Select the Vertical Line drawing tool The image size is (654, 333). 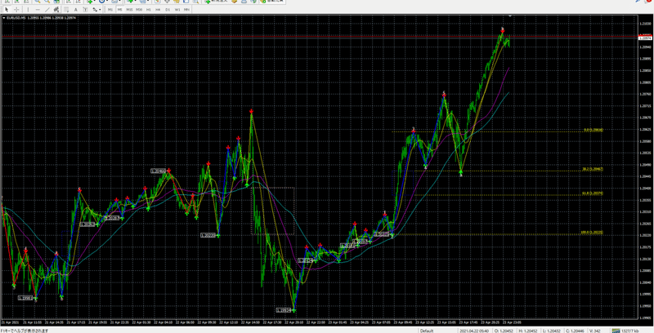[28, 9]
